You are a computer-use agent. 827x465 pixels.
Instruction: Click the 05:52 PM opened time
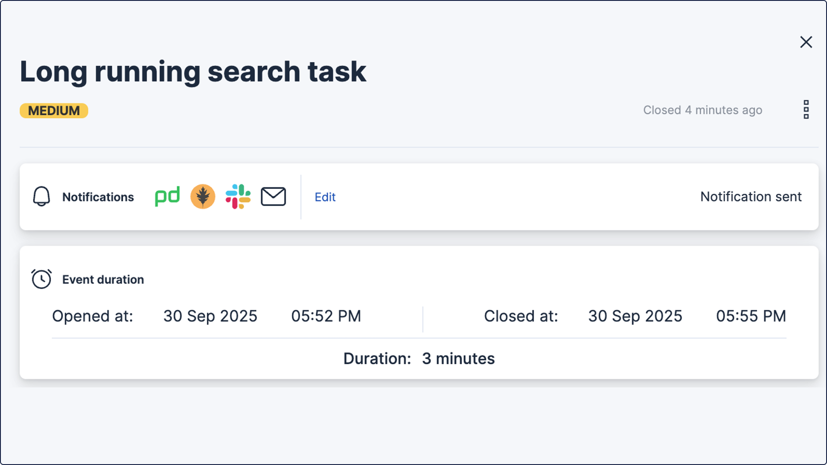tap(326, 316)
